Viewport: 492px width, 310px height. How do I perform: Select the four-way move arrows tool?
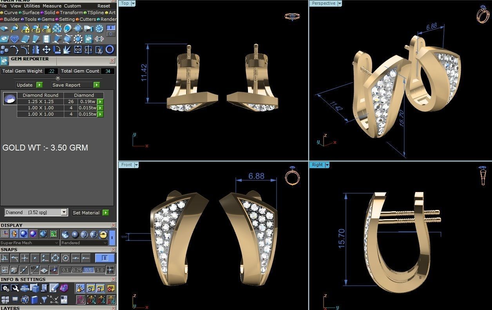(46, 49)
